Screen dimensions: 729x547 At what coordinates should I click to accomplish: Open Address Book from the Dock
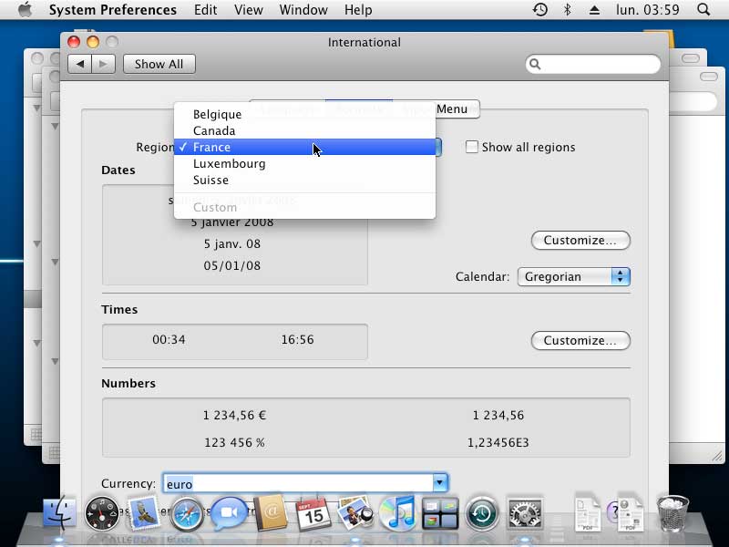pos(271,512)
